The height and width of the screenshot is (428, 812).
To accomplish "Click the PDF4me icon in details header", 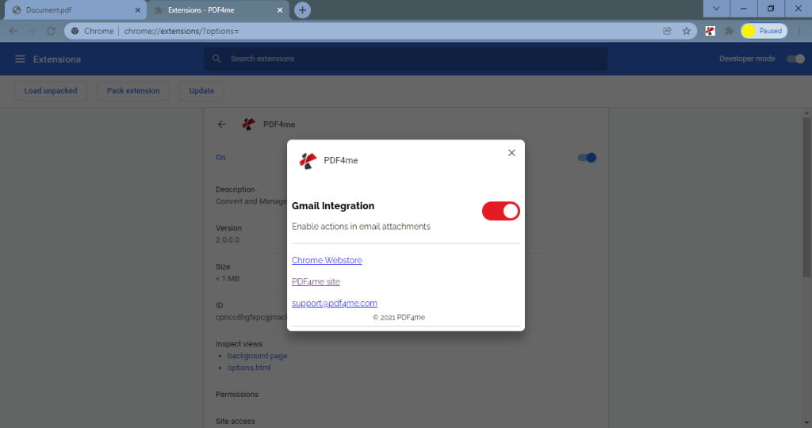I will tap(248, 124).
